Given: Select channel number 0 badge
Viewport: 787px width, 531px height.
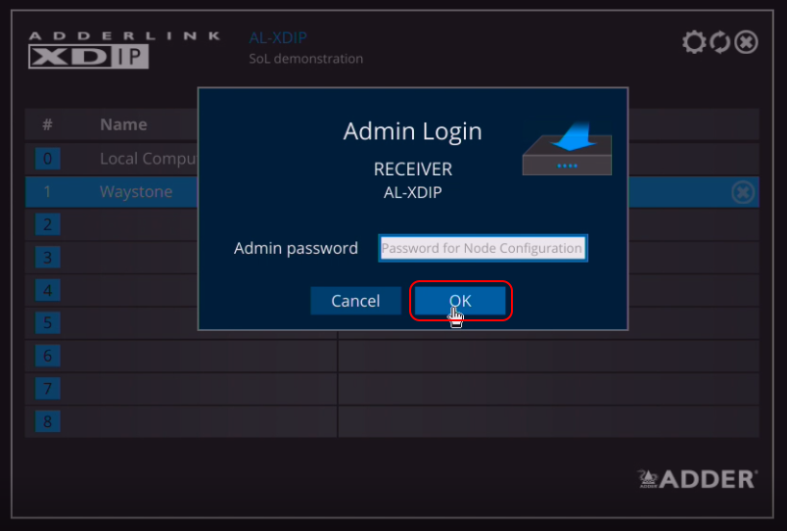Looking at the screenshot, I should pyautogui.click(x=47, y=159).
